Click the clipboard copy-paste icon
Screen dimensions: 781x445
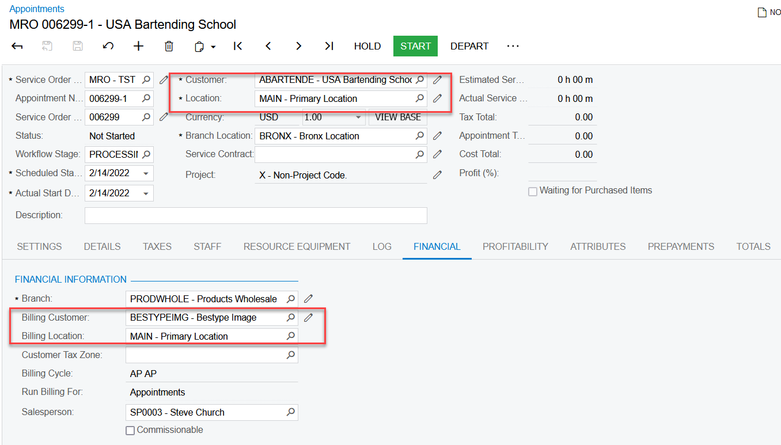coord(199,47)
